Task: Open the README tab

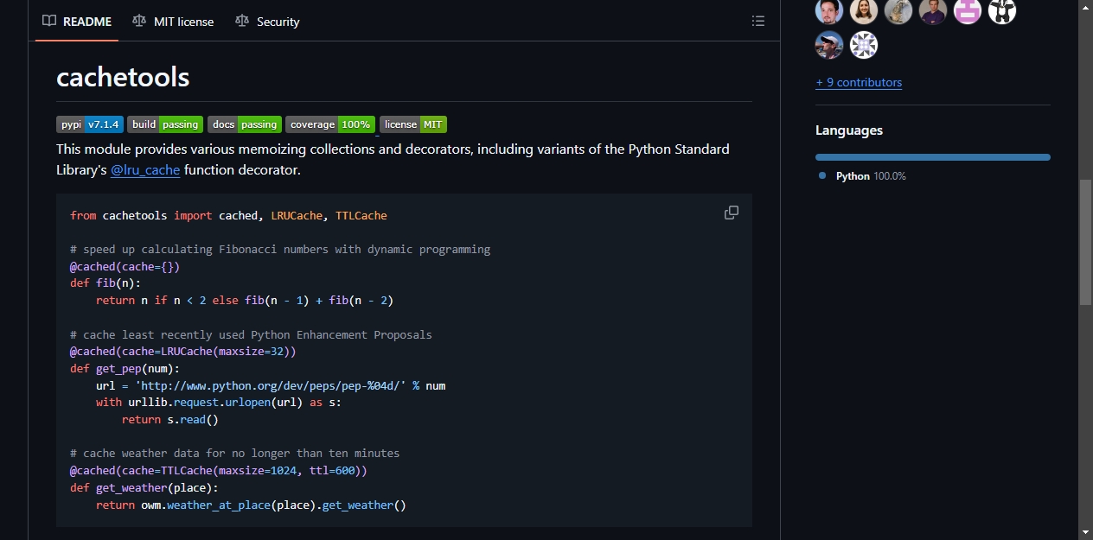Action: click(x=77, y=22)
